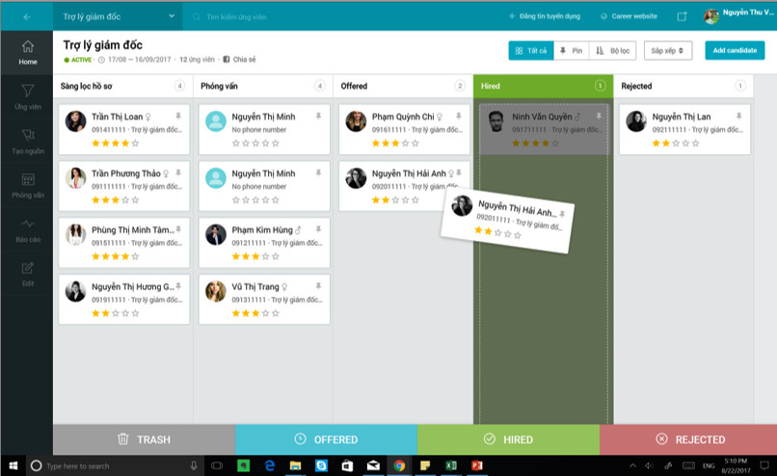Toggle pin on Nguyễn Thị Lan card

pos(737,116)
